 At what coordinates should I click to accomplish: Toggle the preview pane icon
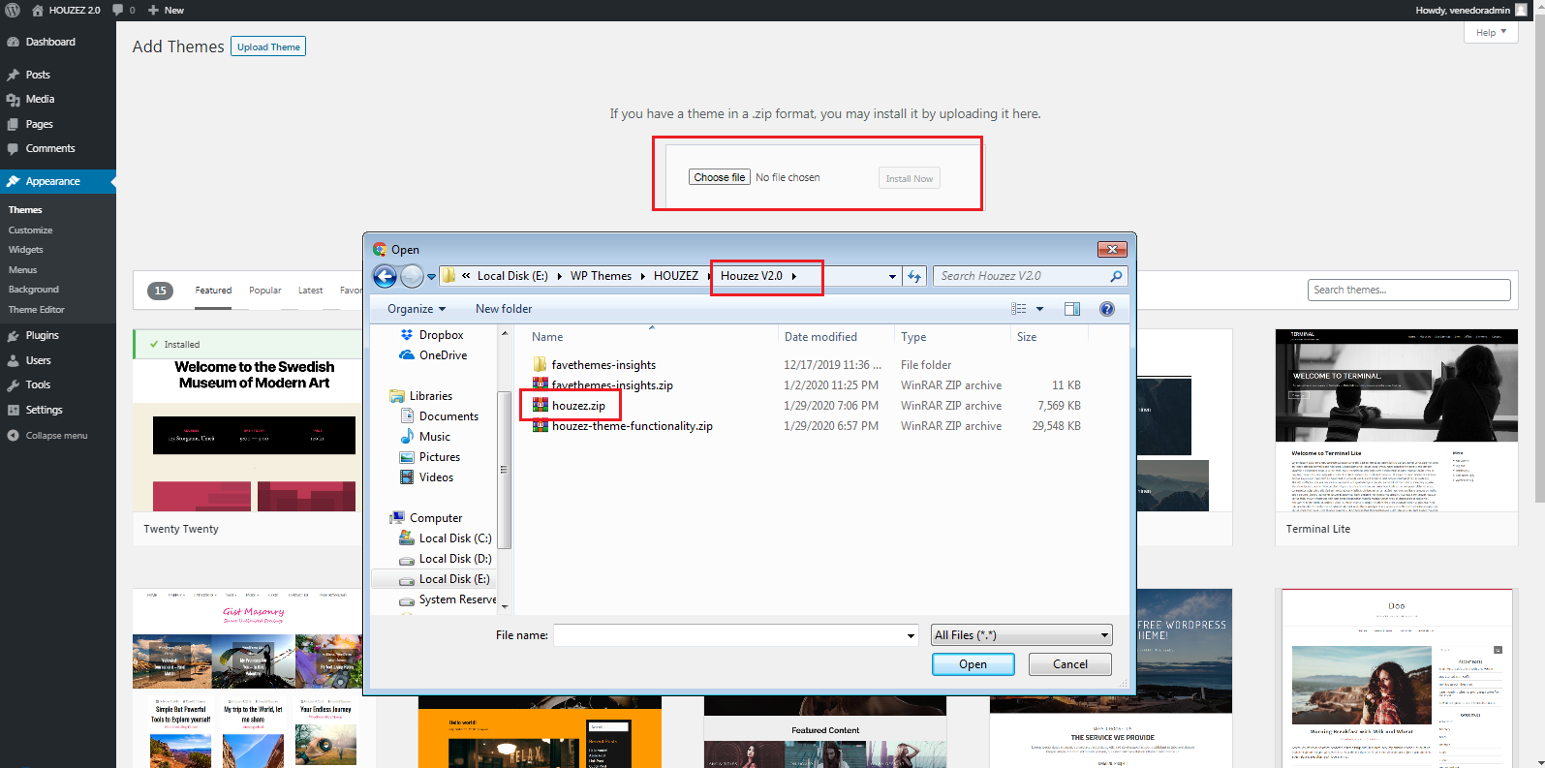1072,309
